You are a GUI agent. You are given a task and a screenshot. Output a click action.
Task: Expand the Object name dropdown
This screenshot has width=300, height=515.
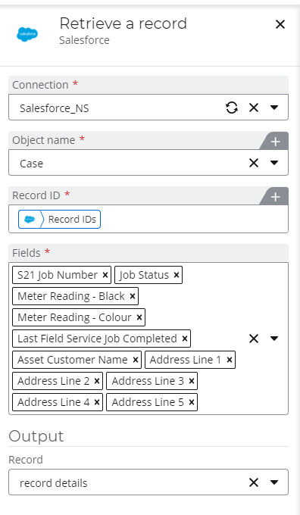tap(274, 163)
